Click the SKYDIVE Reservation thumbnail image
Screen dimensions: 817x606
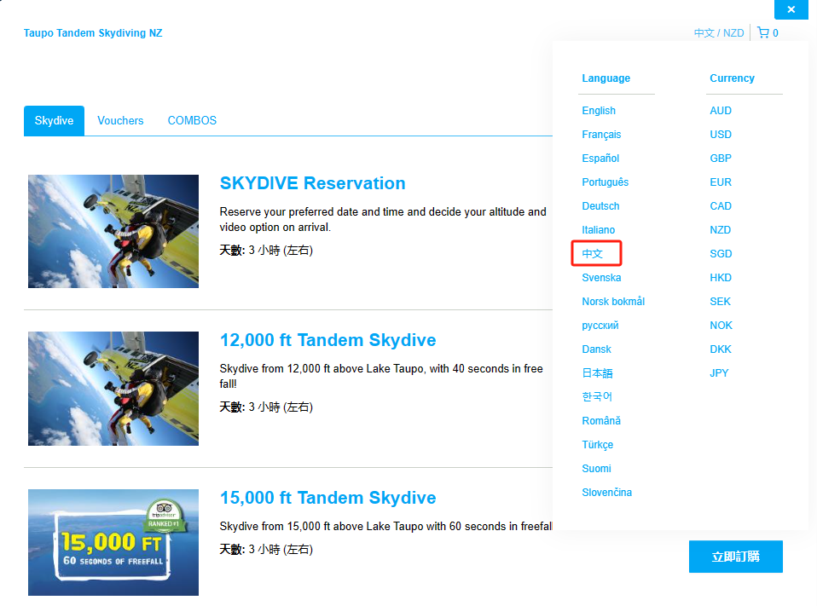113,231
